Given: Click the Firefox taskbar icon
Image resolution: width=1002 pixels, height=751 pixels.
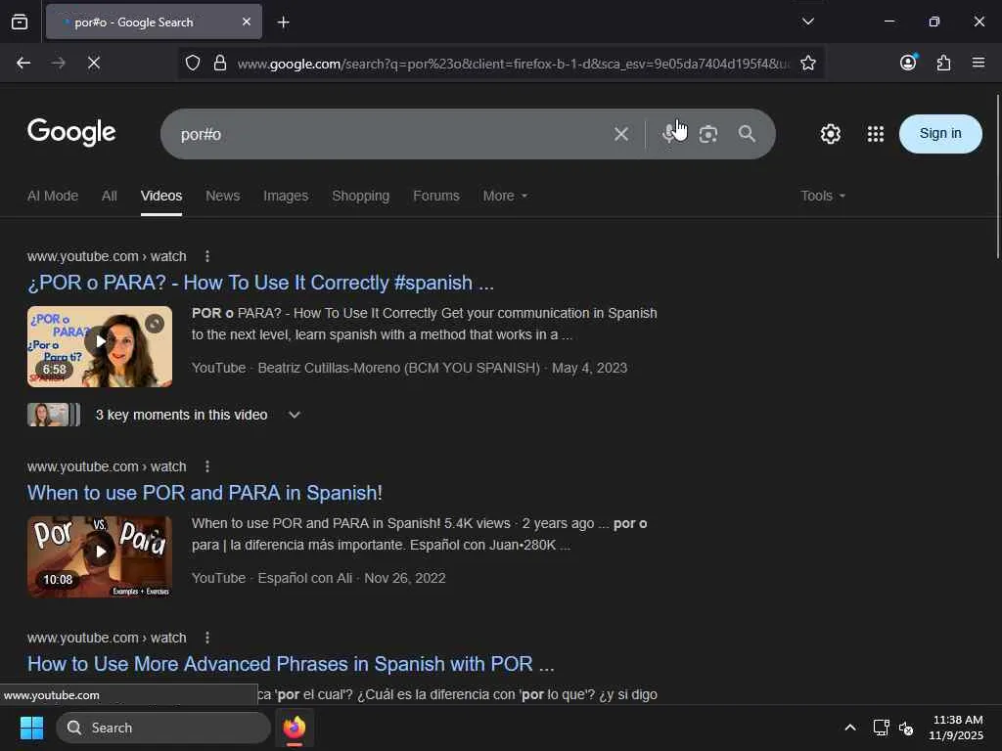Looking at the screenshot, I should tap(294, 728).
